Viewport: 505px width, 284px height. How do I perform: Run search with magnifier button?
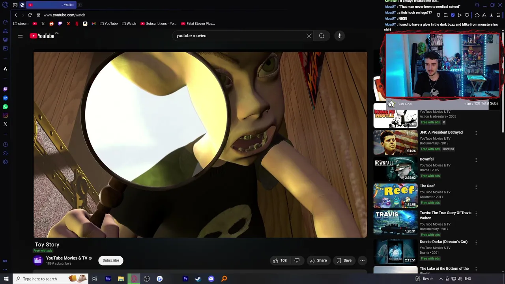[322, 36]
